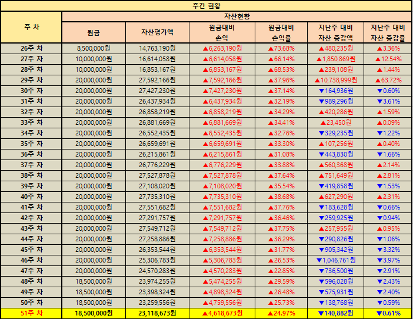
Task: Click the 주 차 column header
Action: 32,27
